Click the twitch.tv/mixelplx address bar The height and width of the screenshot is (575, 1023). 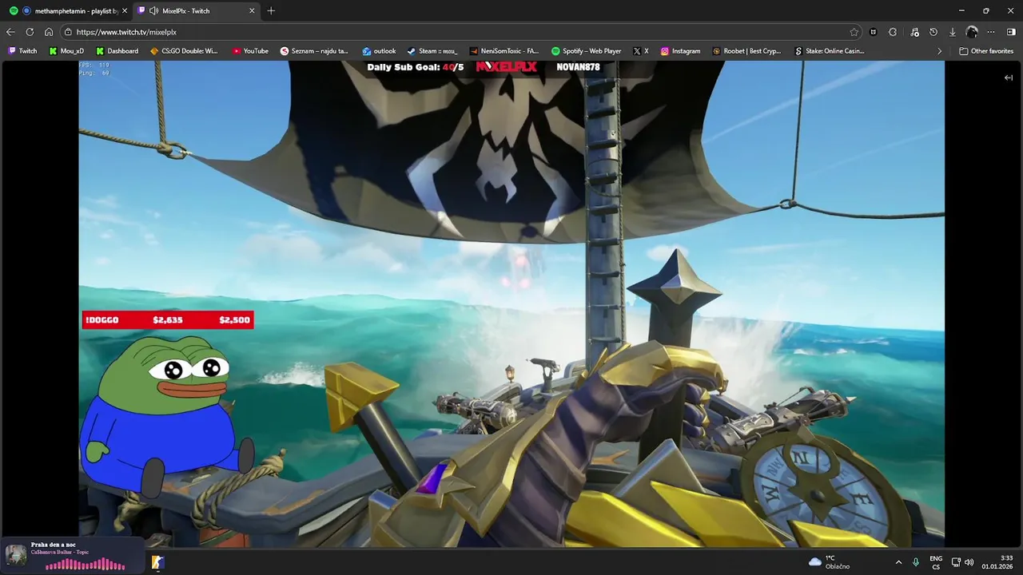point(456,32)
